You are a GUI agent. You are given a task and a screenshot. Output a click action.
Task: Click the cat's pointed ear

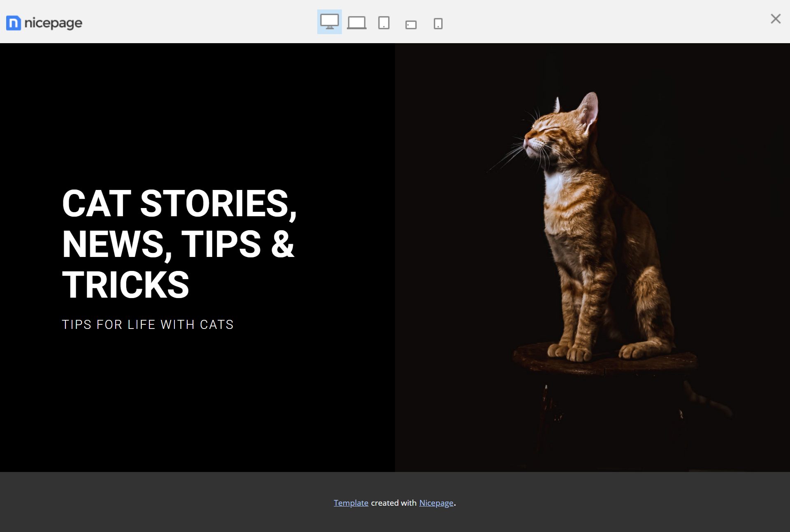click(588, 108)
